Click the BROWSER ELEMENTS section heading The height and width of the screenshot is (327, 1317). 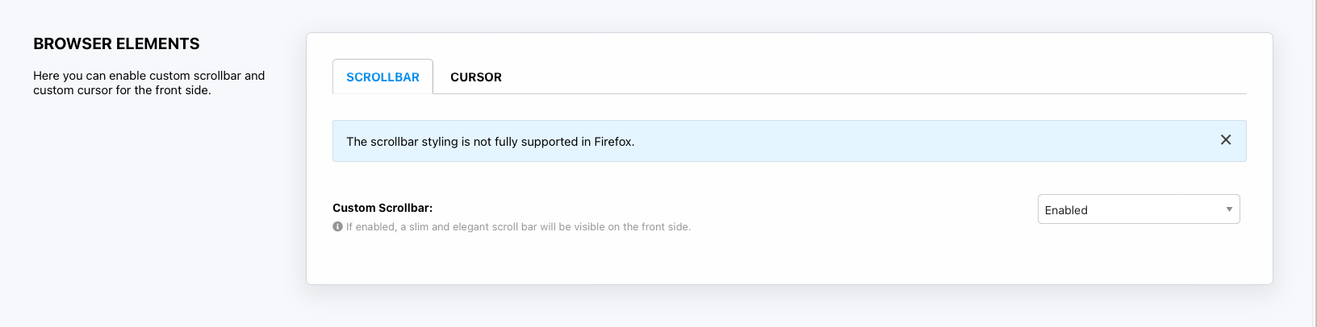[116, 43]
